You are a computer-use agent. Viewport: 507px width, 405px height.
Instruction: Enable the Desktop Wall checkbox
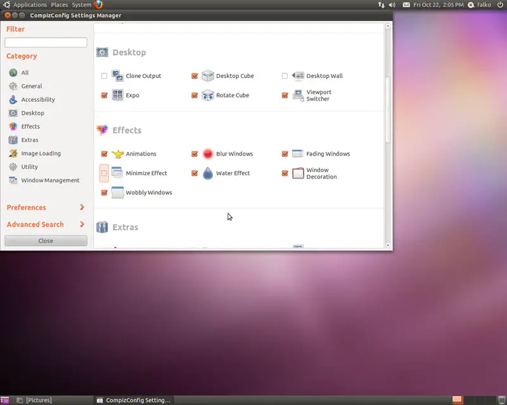click(x=285, y=76)
